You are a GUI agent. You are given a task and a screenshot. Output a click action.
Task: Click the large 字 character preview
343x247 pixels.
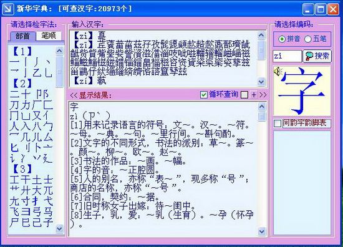pos(302,91)
